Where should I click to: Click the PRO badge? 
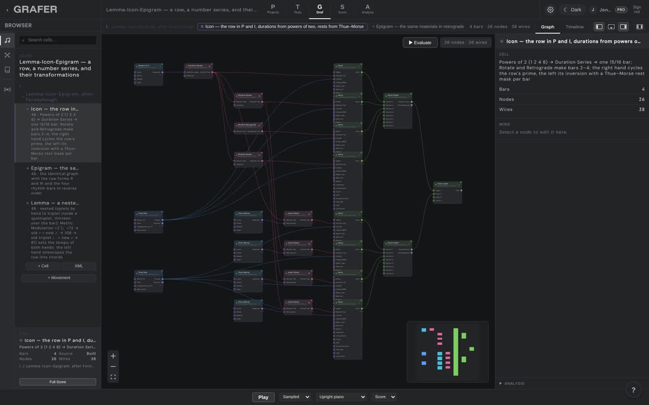(621, 10)
